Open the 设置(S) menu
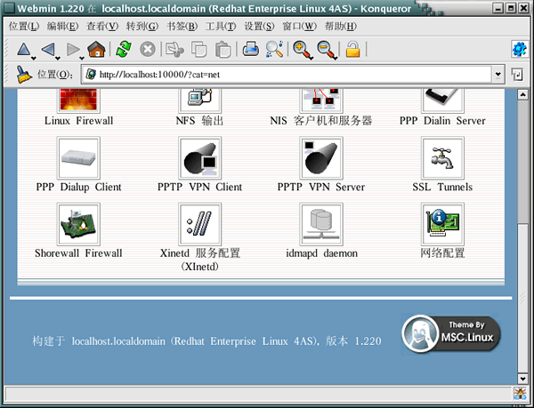 [x=259, y=26]
